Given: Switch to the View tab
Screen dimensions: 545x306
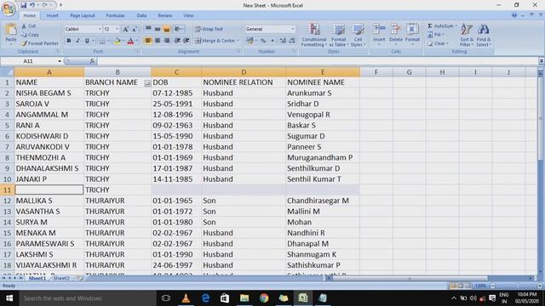Looking at the screenshot, I should coord(188,15).
